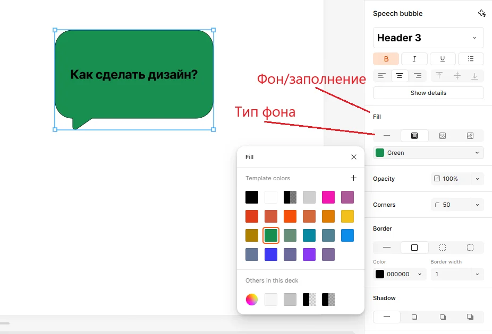Select image fill type icon

[470, 136]
